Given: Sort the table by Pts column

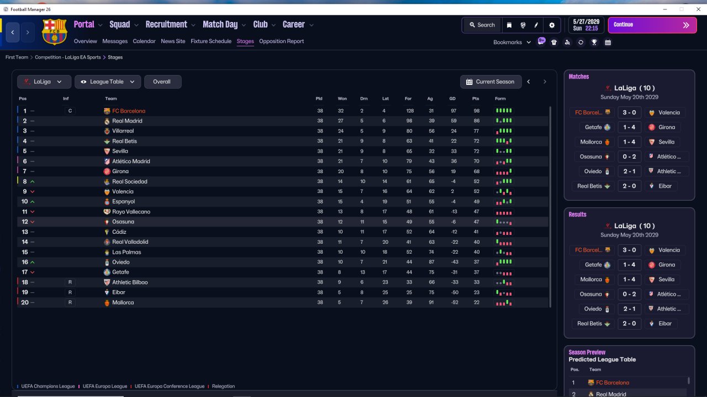Looking at the screenshot, I should (x=476, y=99).
